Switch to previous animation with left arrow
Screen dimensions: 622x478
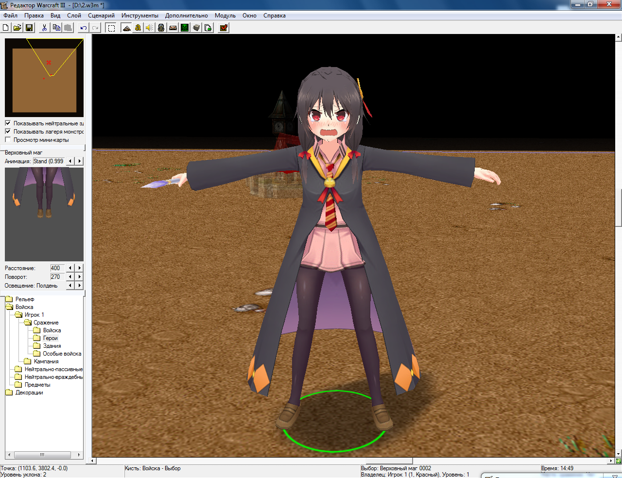point(70,161)
